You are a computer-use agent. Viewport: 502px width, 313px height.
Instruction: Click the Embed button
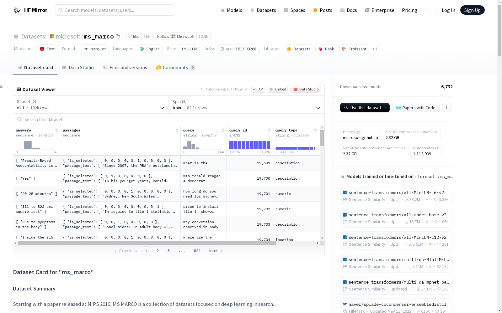click(x=278, y=89)
